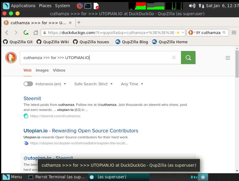The width and height of the screenshot is (239, 181).
Task: Click the Utopian.io result favicon
Action: click(26, 143)
